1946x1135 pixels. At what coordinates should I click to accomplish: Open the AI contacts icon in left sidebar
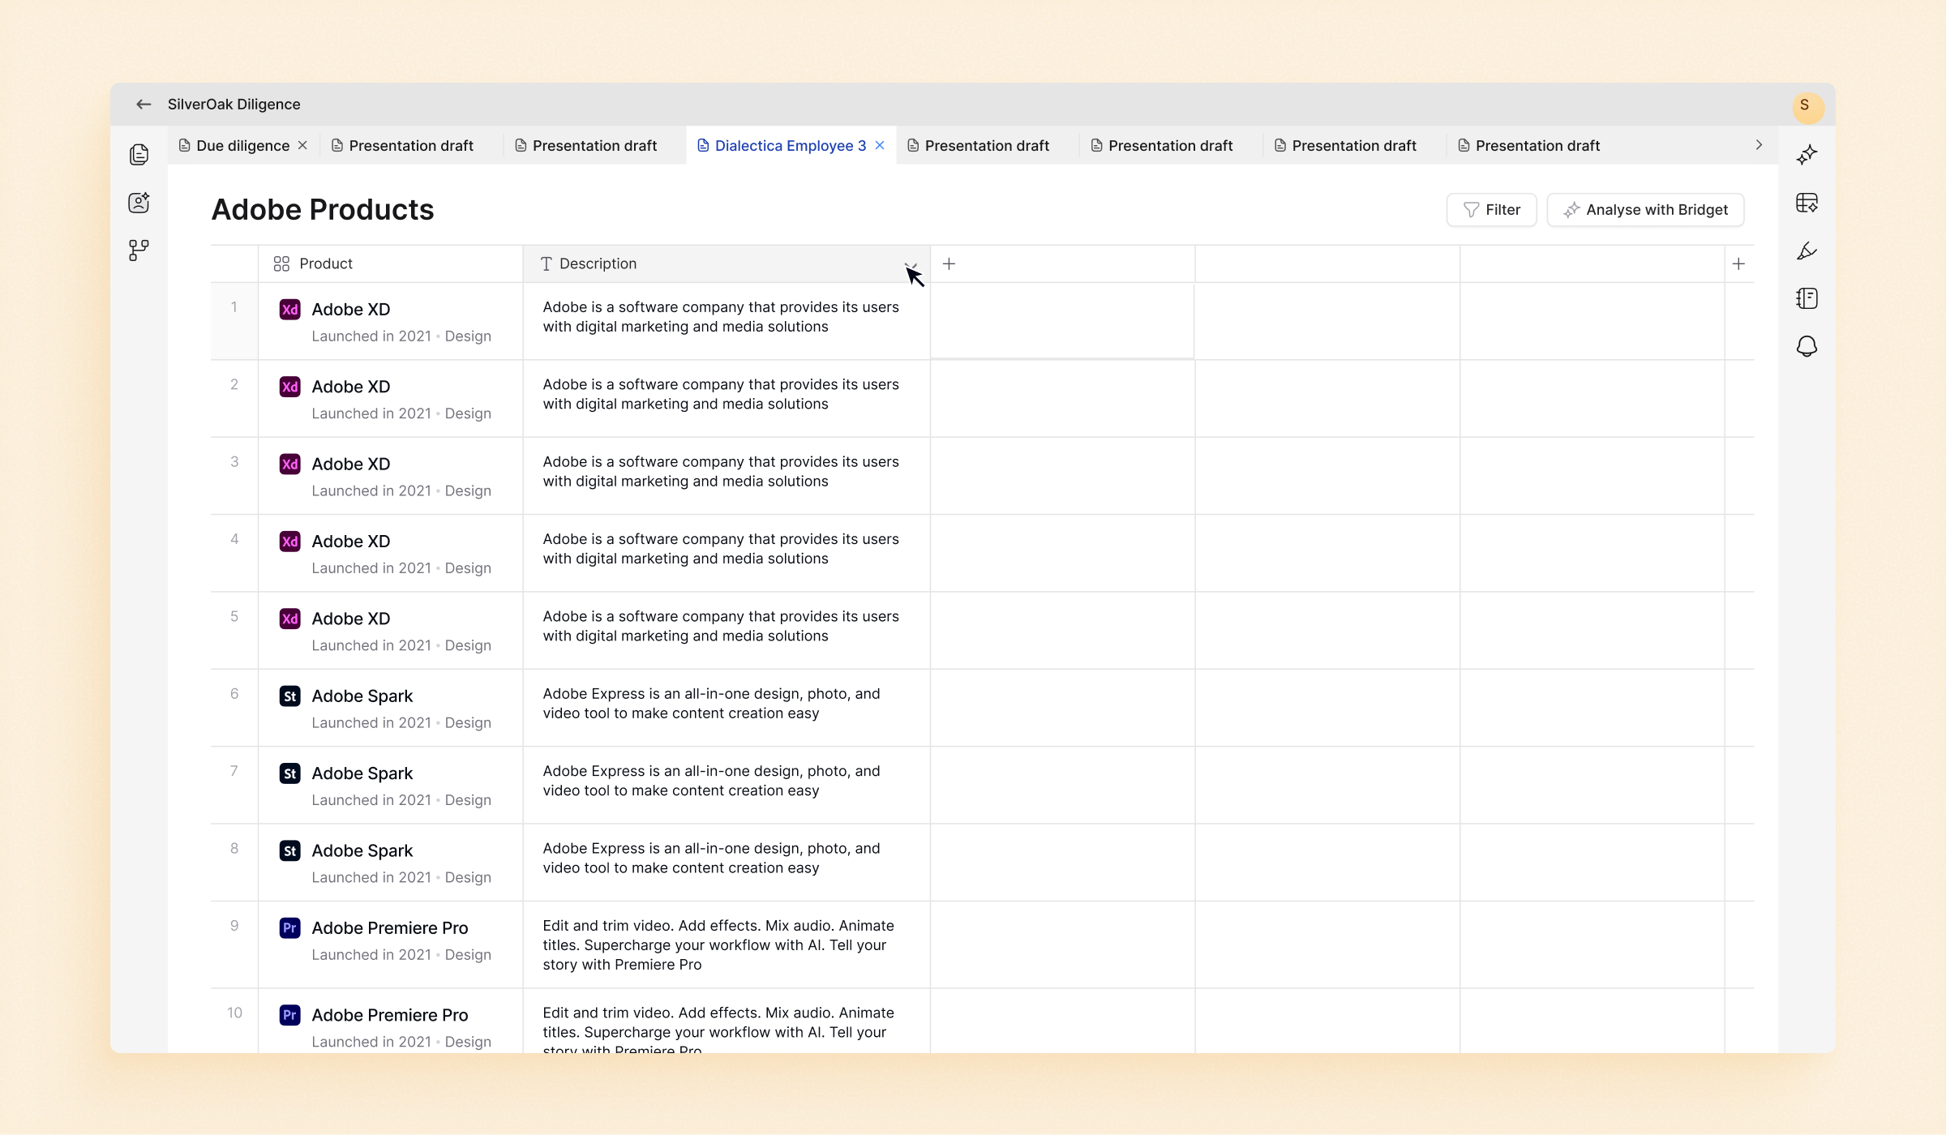(139, 202)
